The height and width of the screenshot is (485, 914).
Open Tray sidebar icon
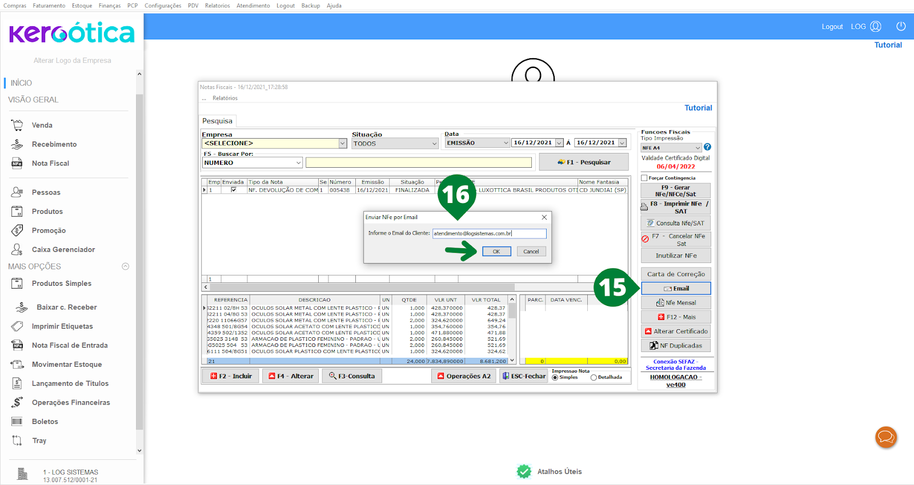point(17,440)
